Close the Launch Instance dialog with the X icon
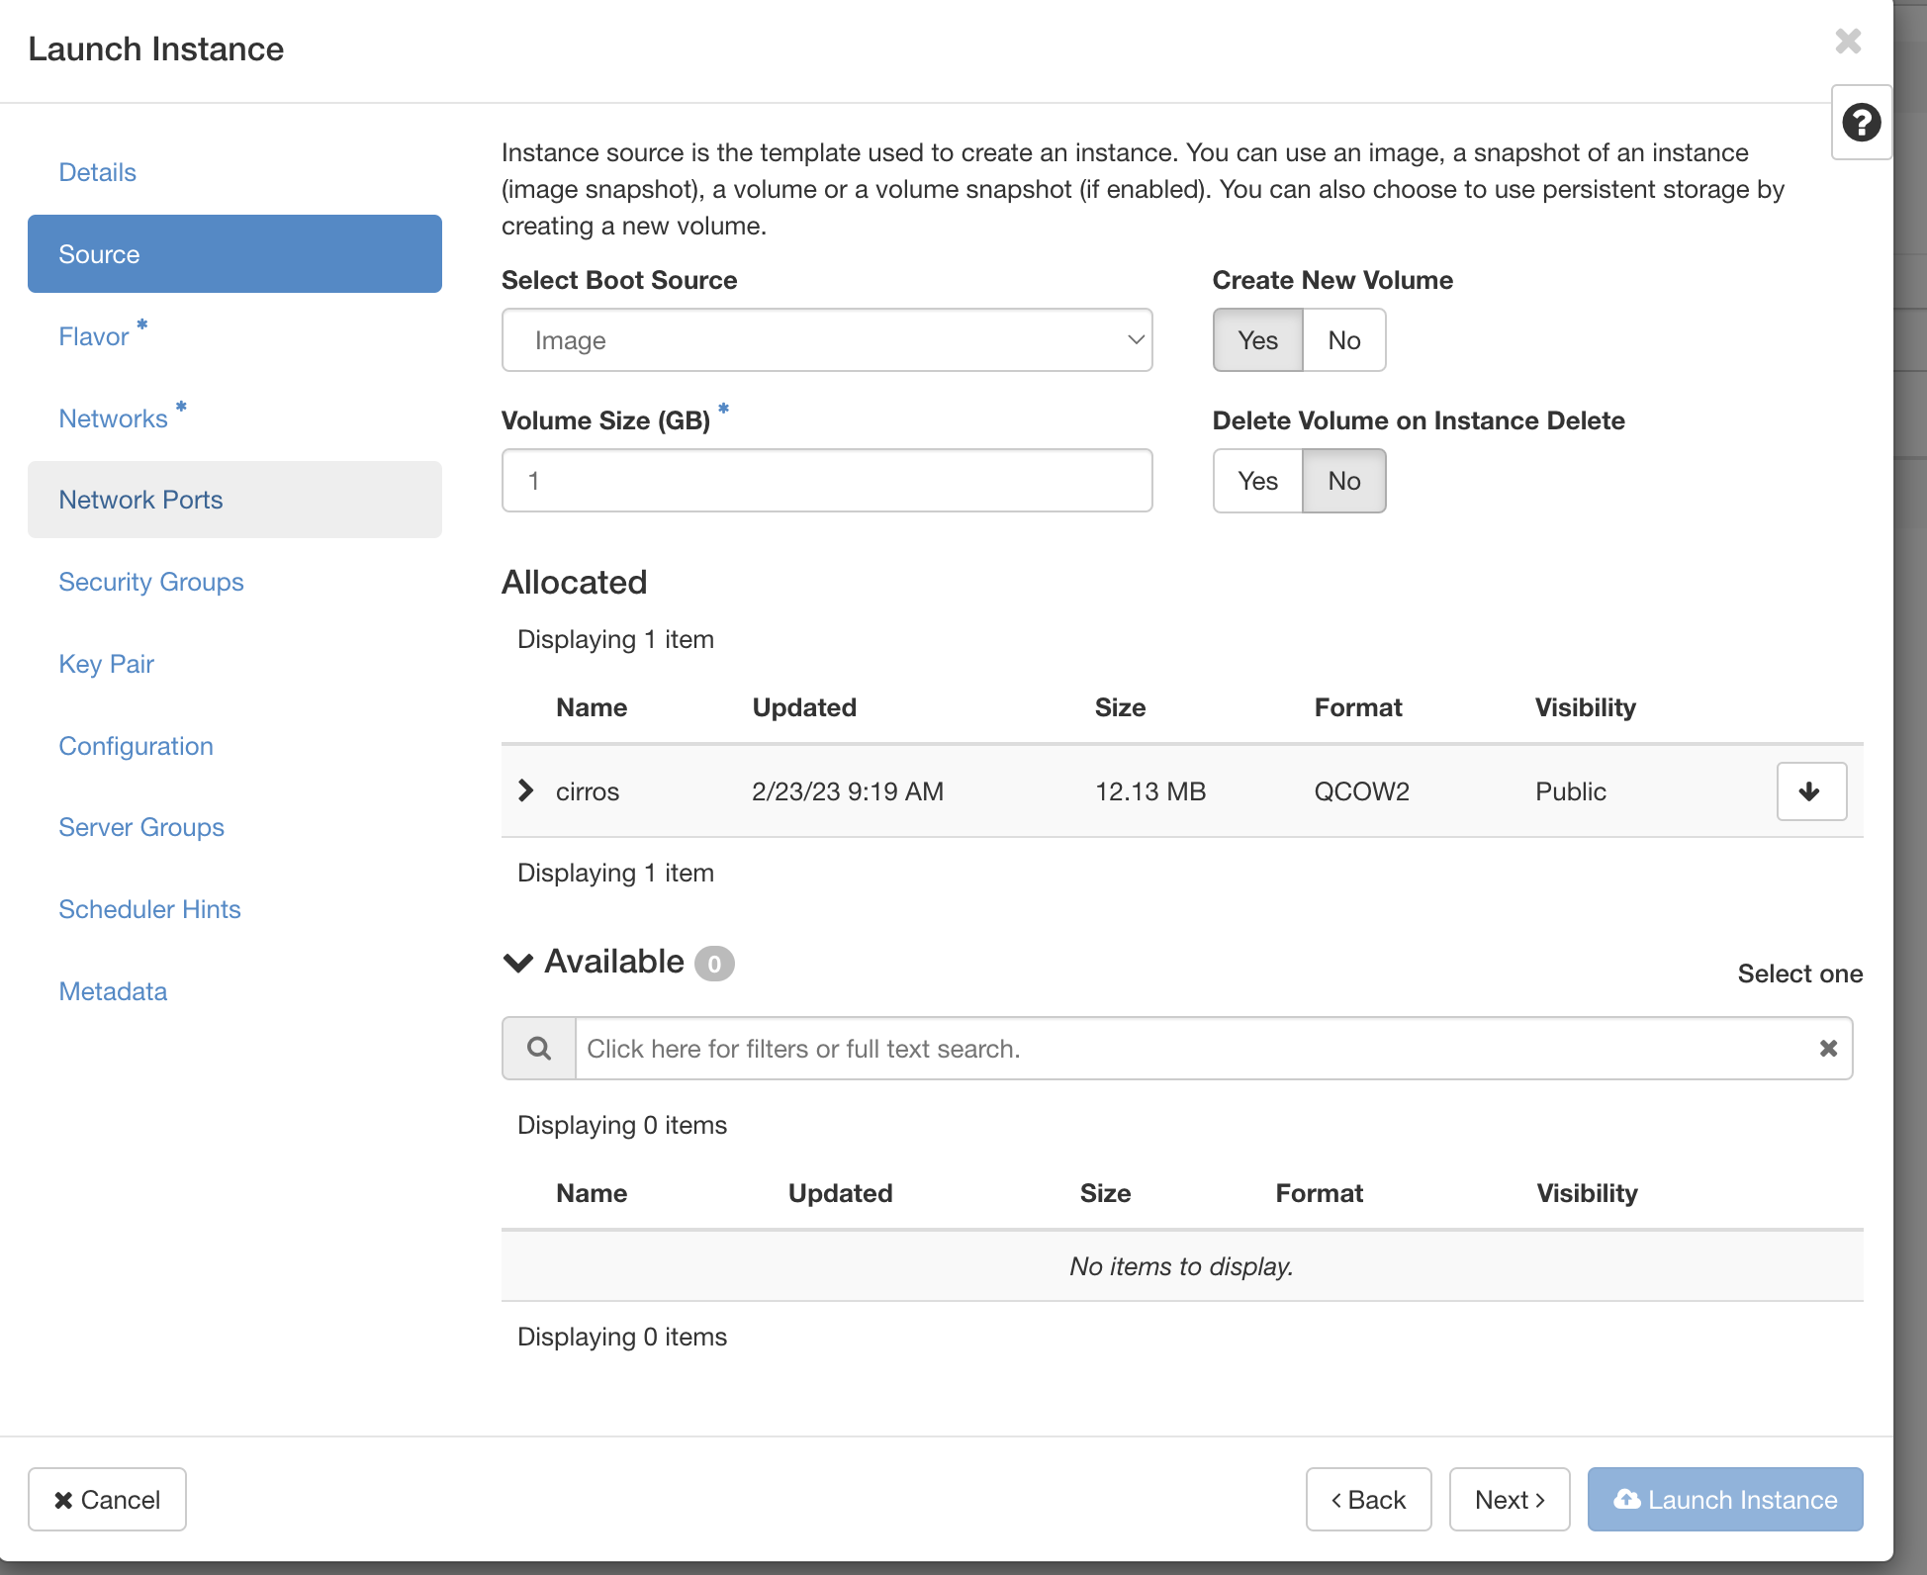The image size is (1927, 1575). point(1847,42)
